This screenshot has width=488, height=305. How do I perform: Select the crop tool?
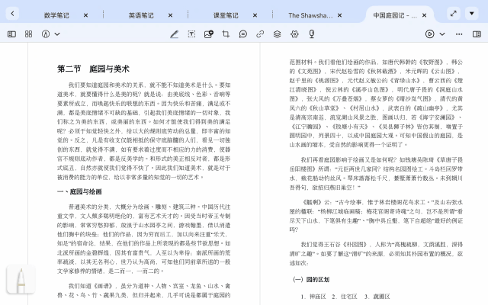tap(226, 34)
